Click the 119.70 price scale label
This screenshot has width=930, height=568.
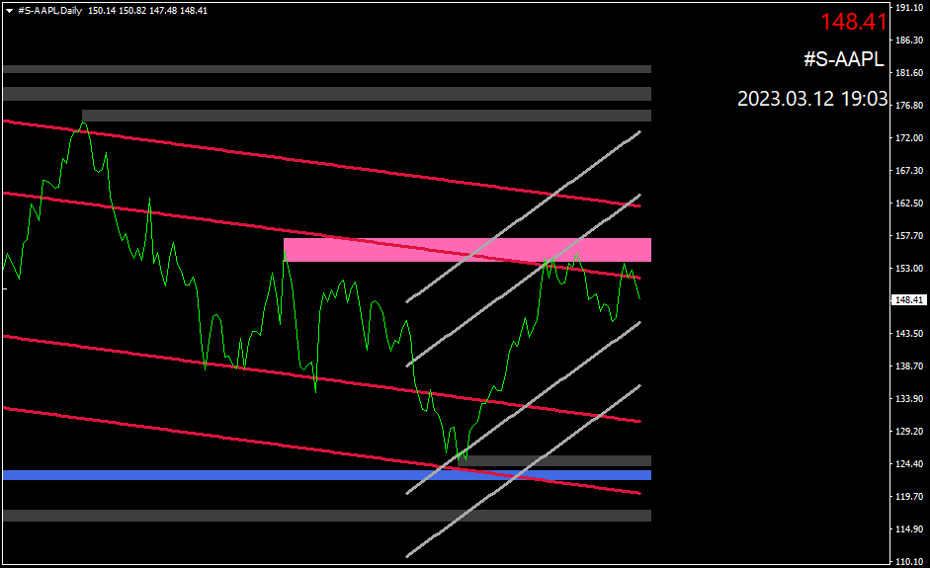909,497
